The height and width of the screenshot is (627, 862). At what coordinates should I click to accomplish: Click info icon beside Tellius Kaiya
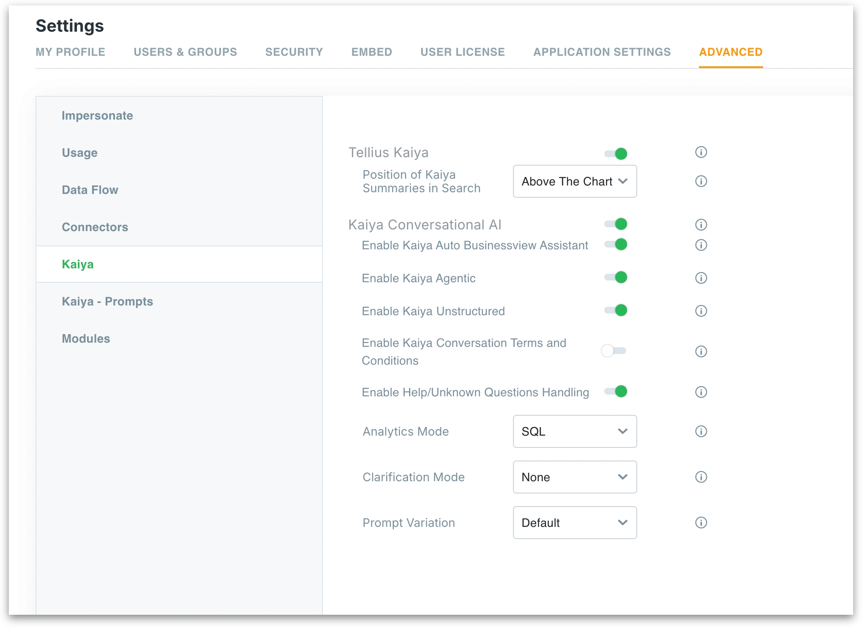701,152
